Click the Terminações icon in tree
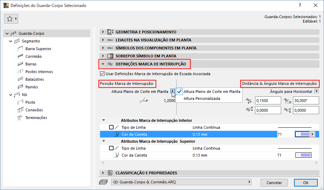This screenshot has height=190, width=324. point(20,118)
